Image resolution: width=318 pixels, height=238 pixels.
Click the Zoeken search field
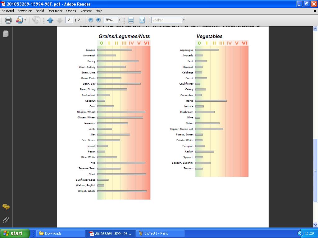point(167,20)
